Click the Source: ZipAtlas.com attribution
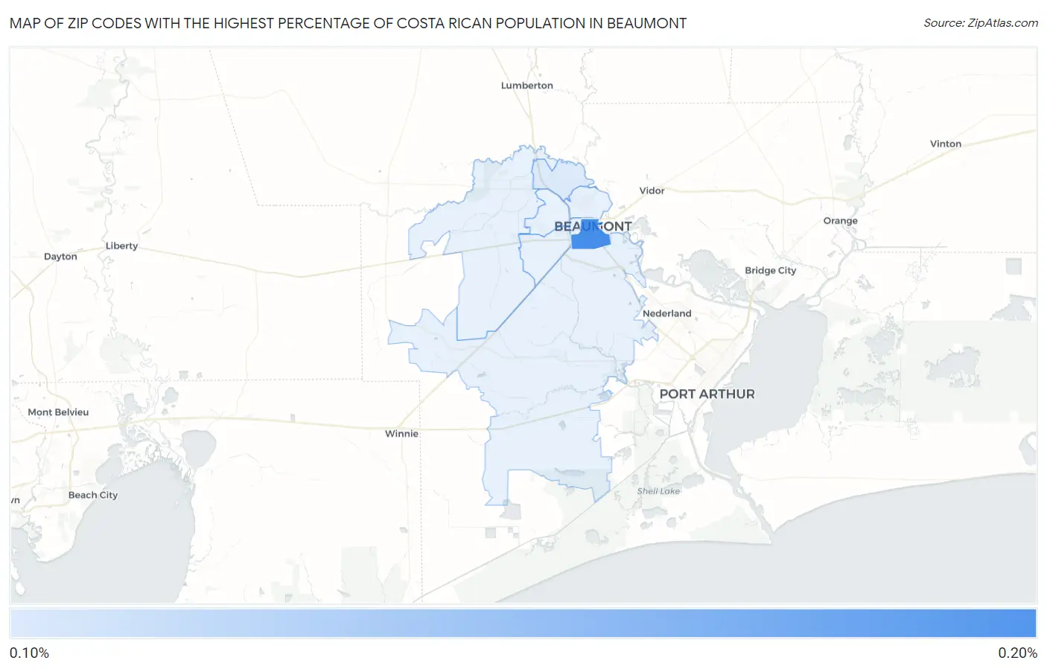 click(981, 23)
